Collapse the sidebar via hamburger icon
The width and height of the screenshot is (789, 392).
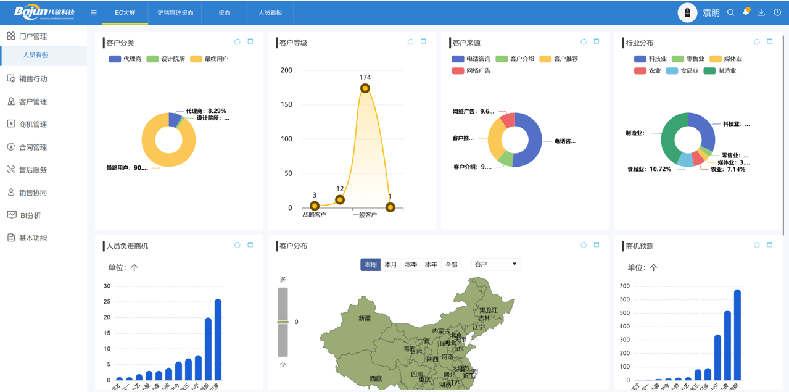pos(94,12)
